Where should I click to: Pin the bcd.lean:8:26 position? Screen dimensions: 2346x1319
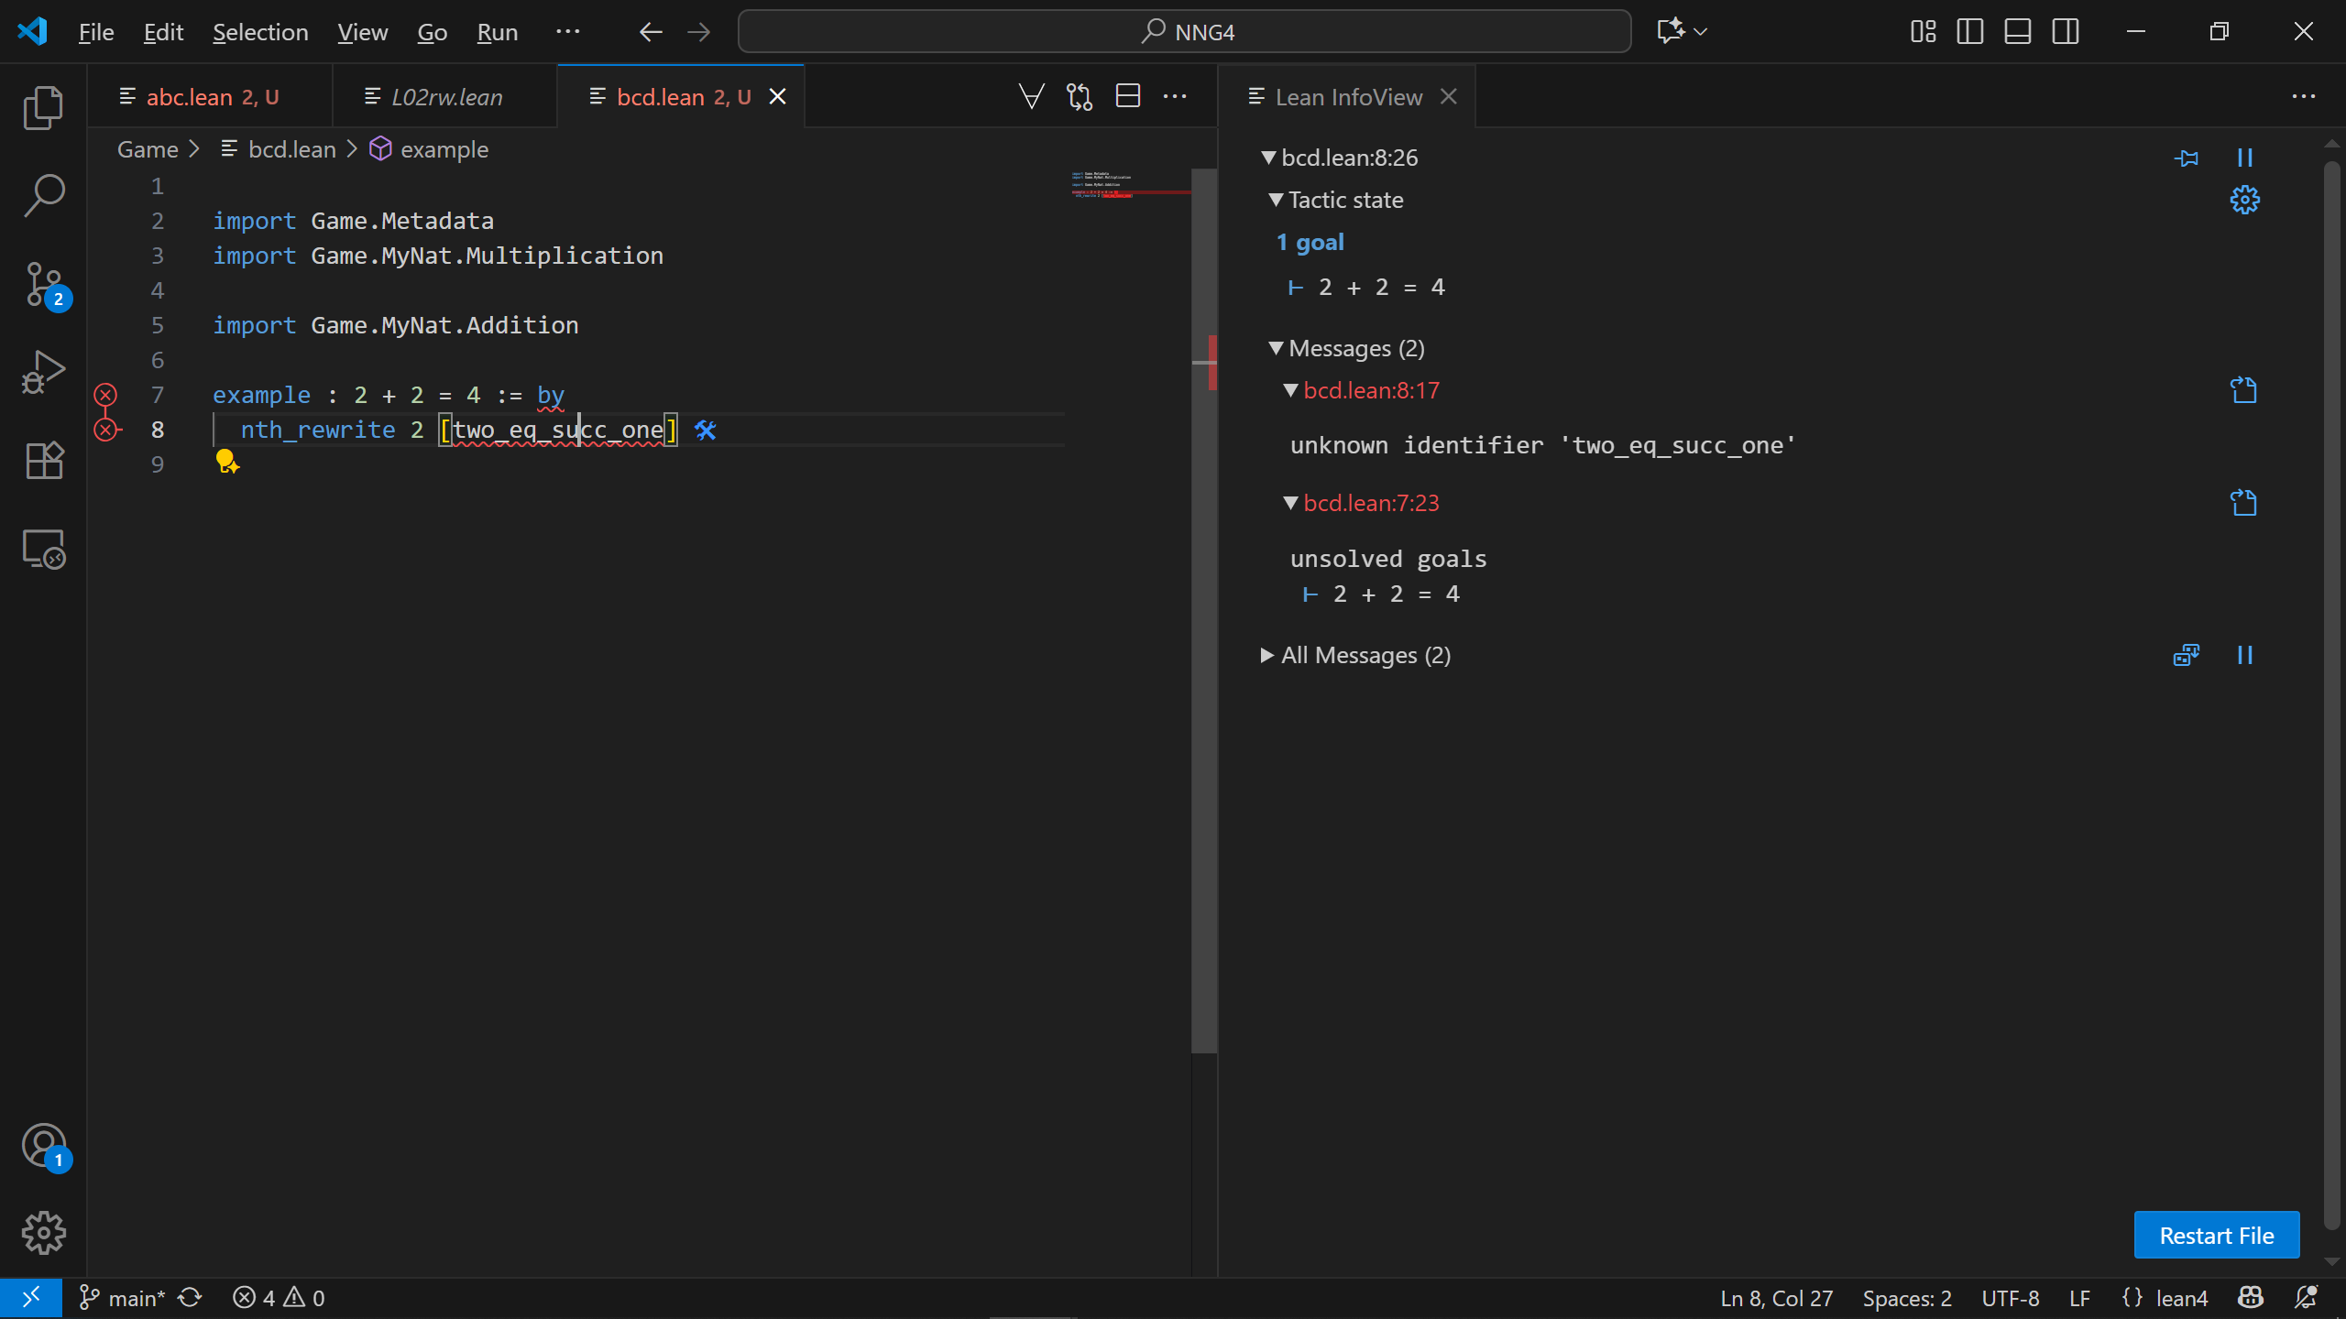click(2186, 158)
